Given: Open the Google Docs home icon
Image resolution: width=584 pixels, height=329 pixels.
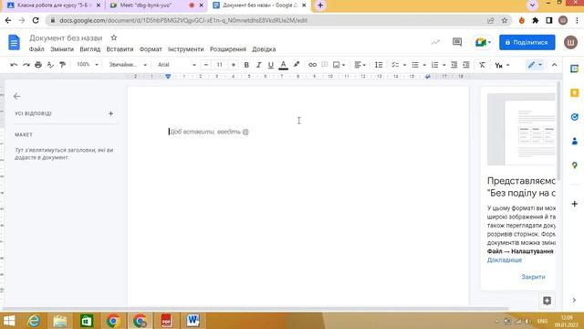Looking at the screenshot, I should point(14,42).
